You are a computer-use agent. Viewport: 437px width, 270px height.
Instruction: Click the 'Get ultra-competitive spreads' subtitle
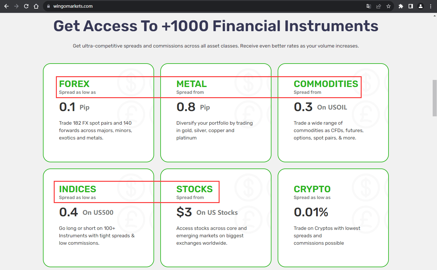(x=216, y=46)
